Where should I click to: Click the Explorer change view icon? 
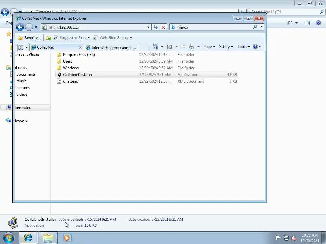coord(290,23)
